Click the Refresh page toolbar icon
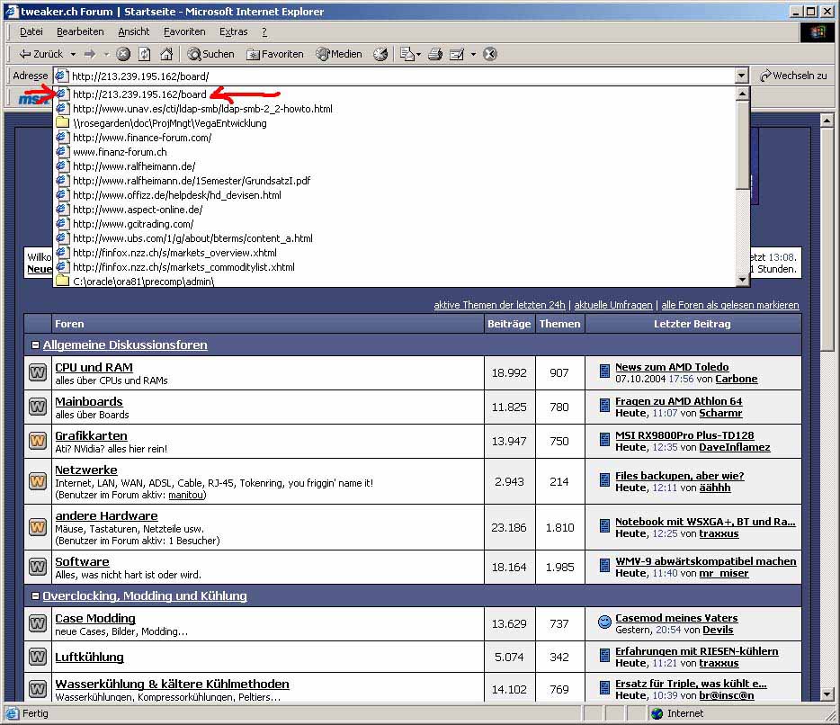Image resolution: width=840 pixels, height=725 pixels. [144, 54]
